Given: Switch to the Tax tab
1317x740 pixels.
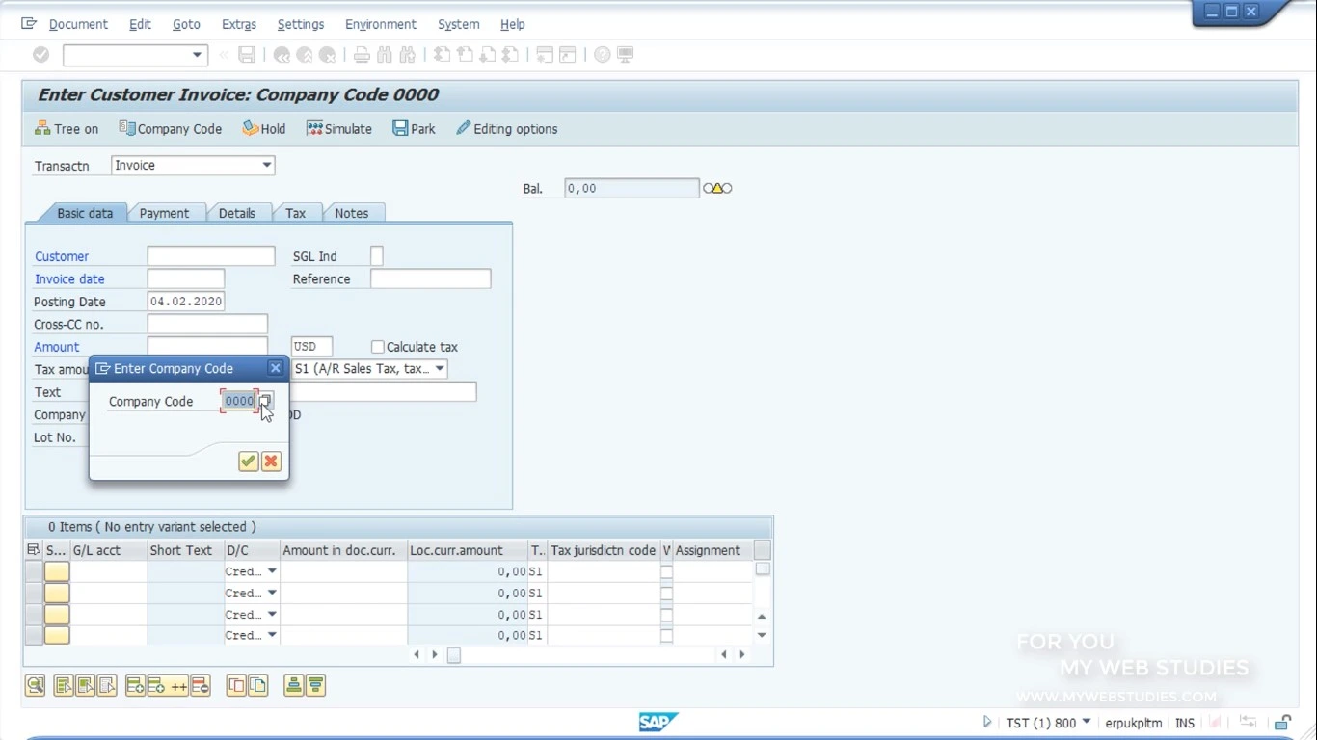Looking at the screenshot, I should pyautogui.click(x=296, y=213).
